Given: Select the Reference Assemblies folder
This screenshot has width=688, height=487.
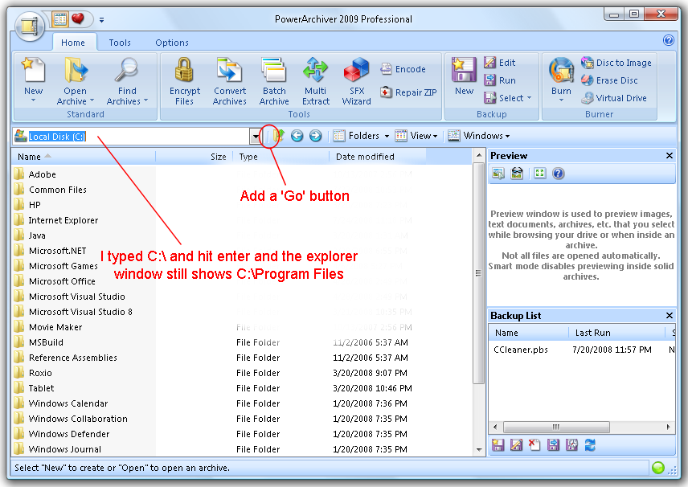Looking at the screenshot, I should pyautogui.click(x=73, y=358).
